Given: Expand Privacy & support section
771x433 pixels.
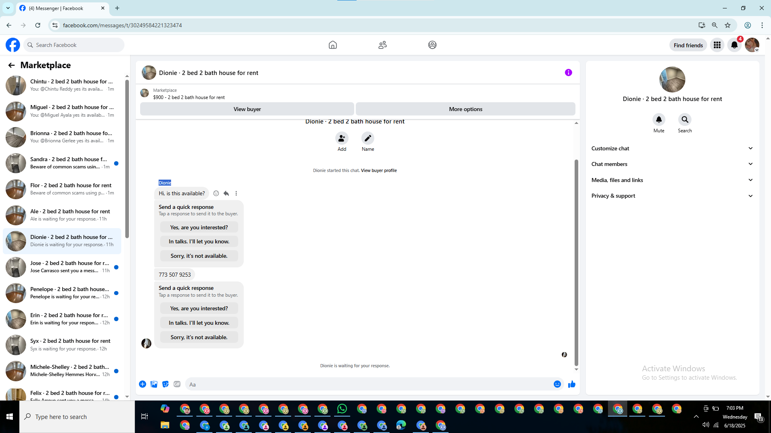Looking at the screenshot, I should (672, 196).
